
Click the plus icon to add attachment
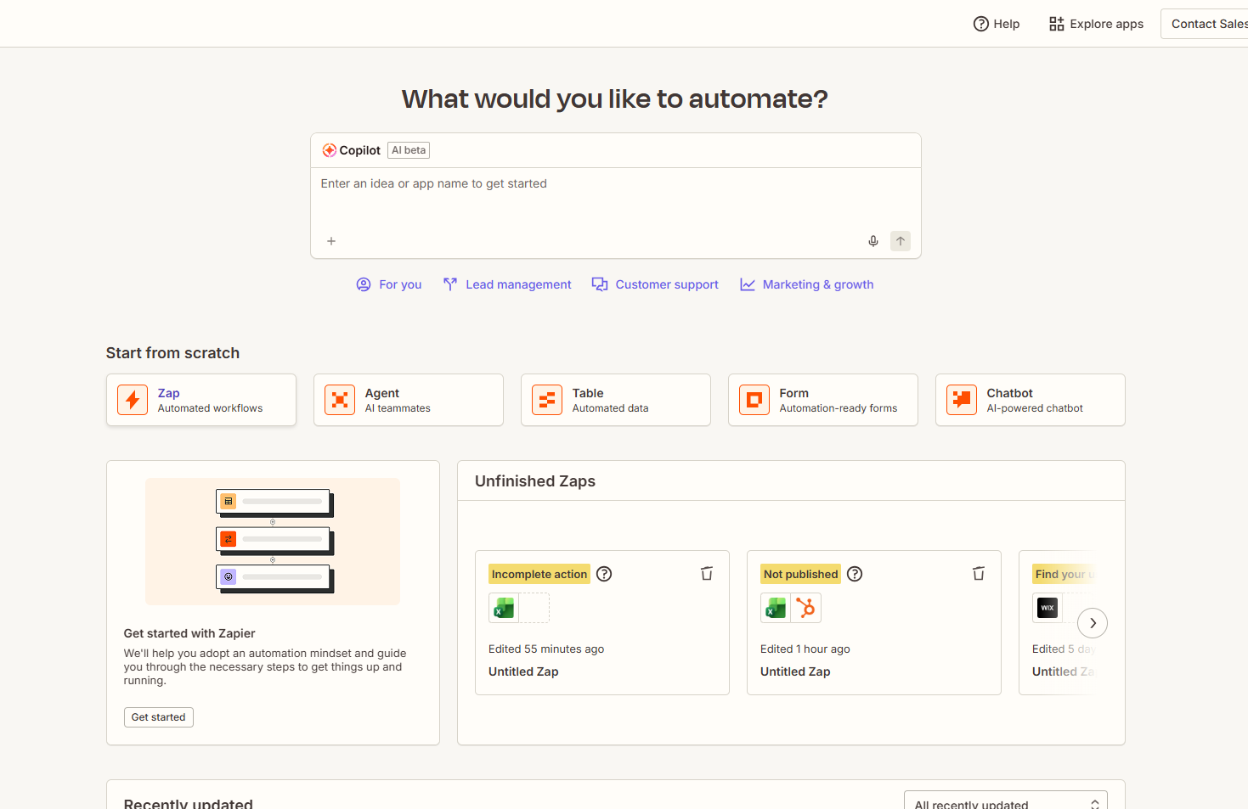pyautogui.click(x=331, y=241)
